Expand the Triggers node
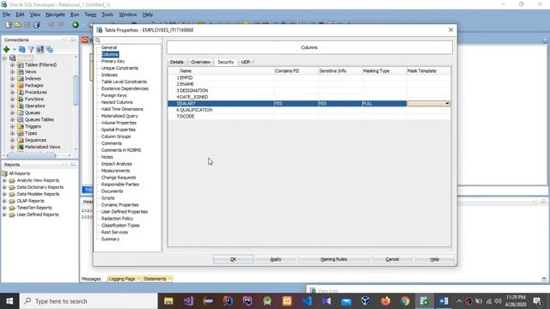 pyautogui.click(x=12, y=126)
